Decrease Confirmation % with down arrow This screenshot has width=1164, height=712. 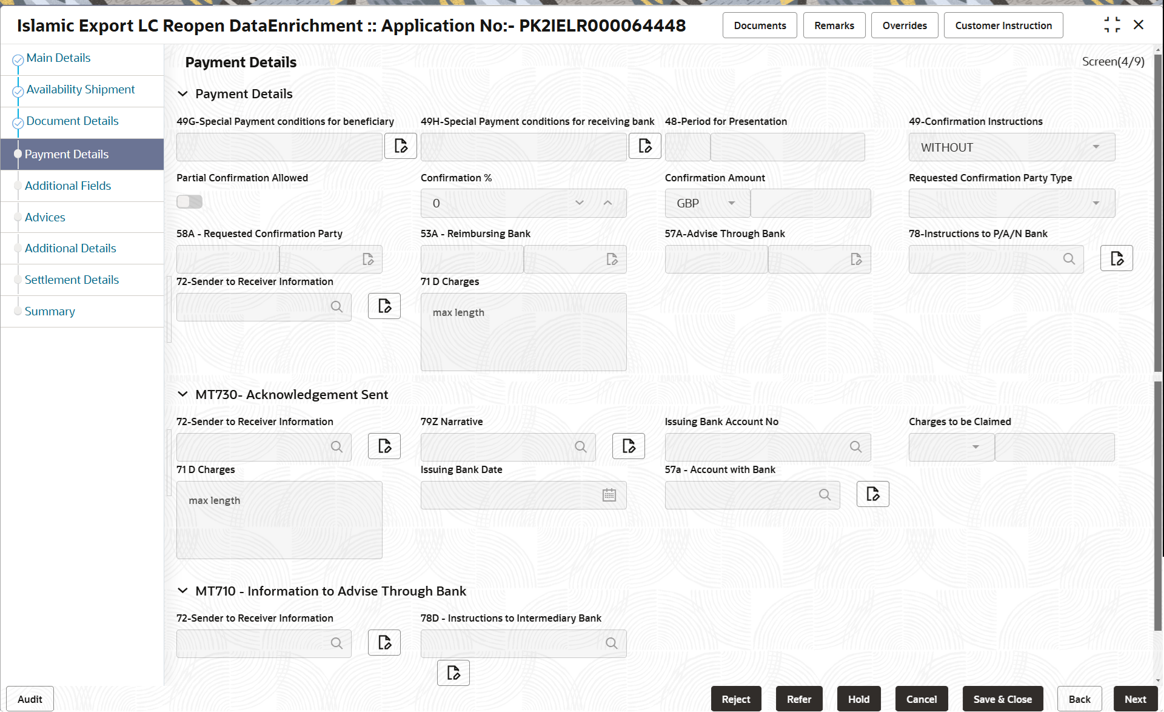[579, 203]
